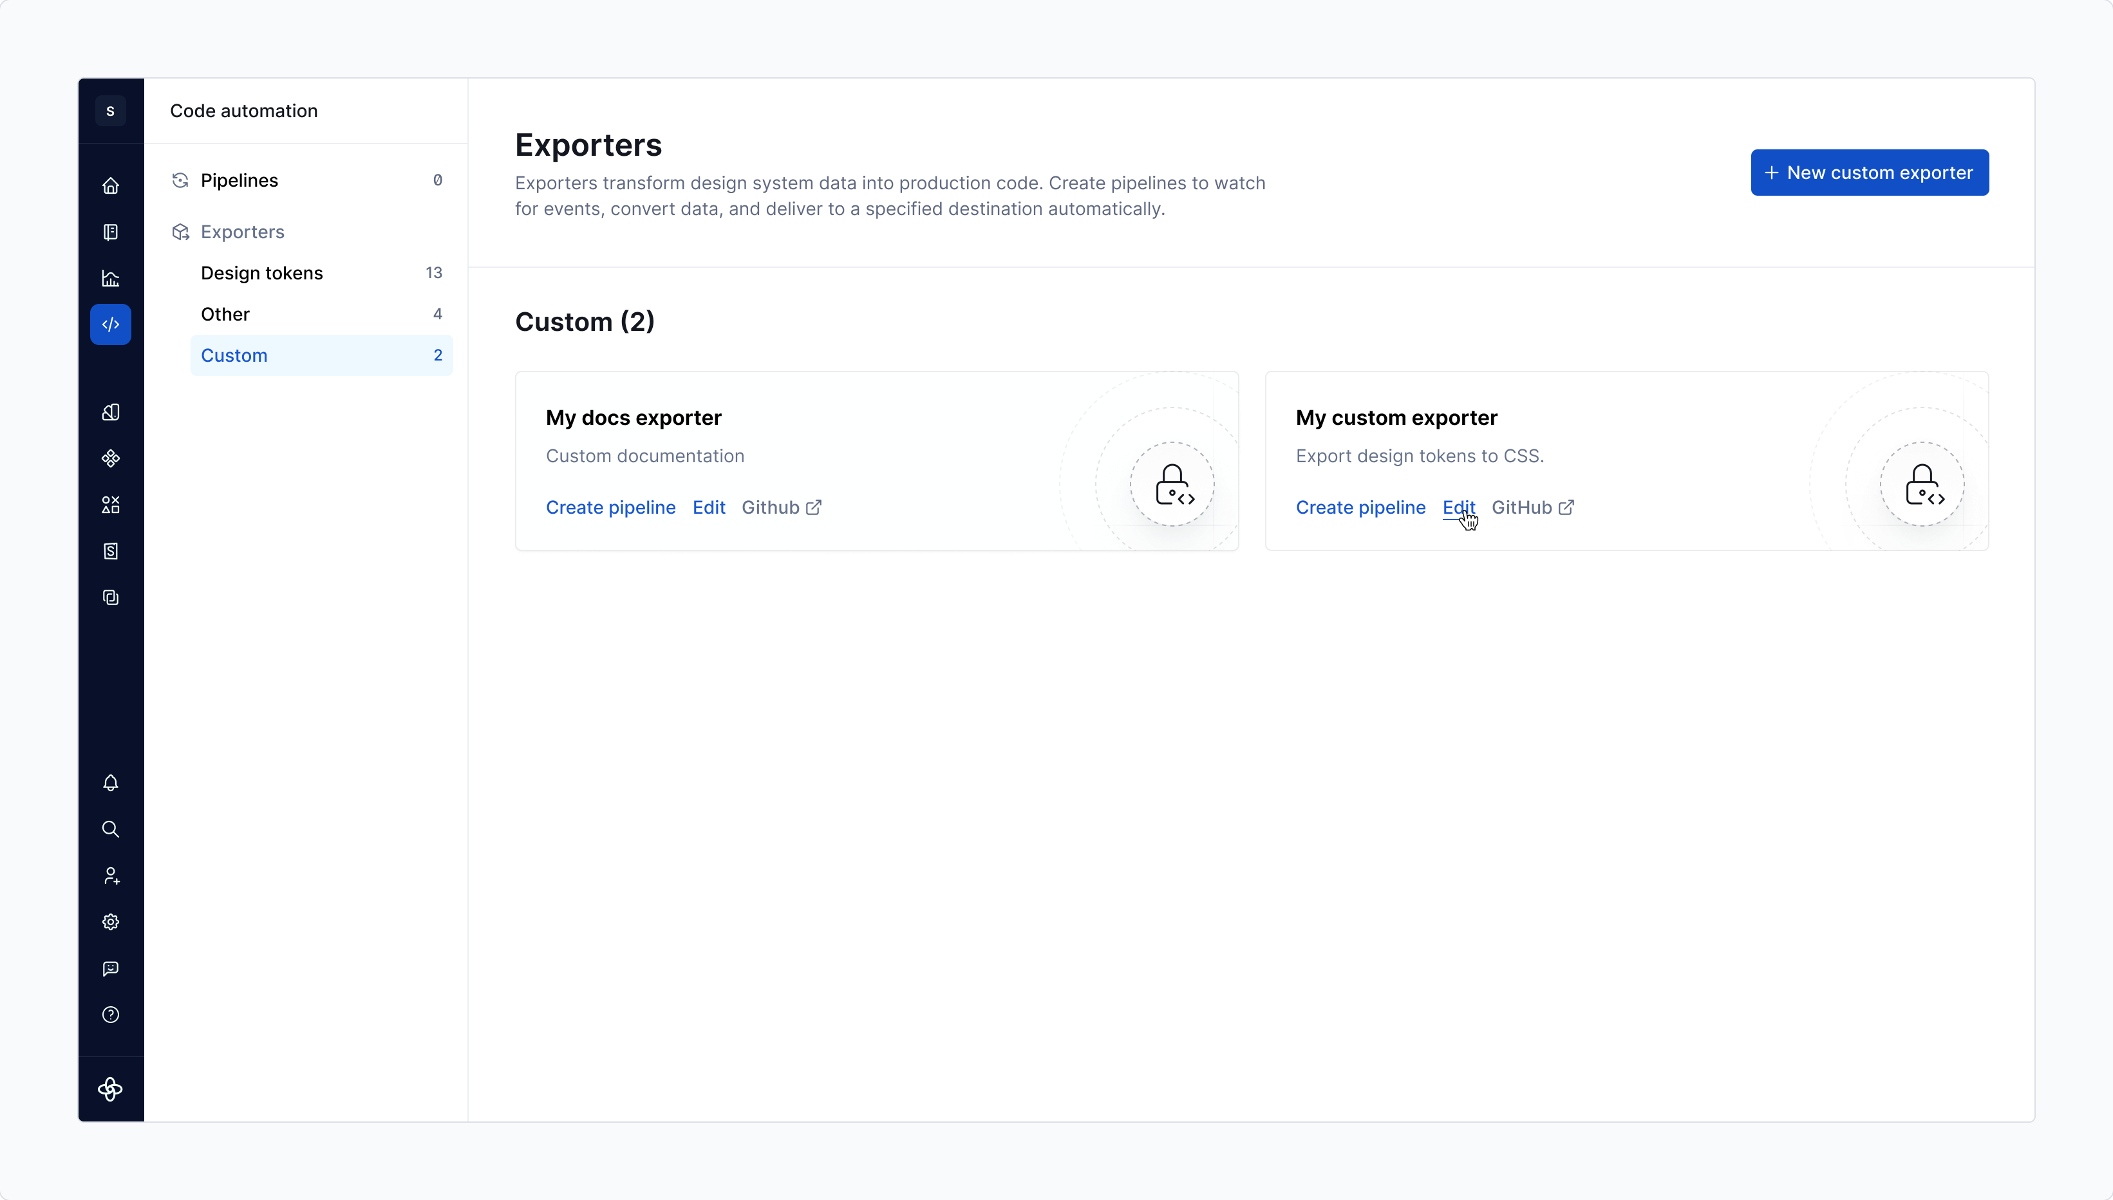Select the code automation icon
The image size is (2113, 1200).
[x=111, y=324]
